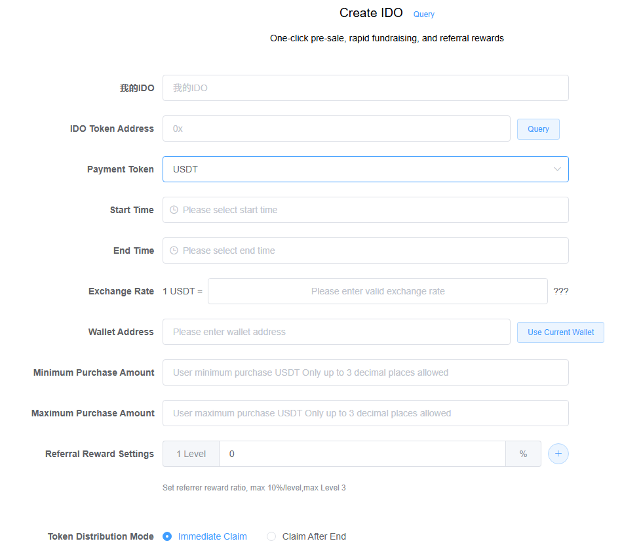Image resolution: width=622 pixels, height=558 pixels.
Task: Open Query link next to Create IDO
Action: click(x=423, y=14)
